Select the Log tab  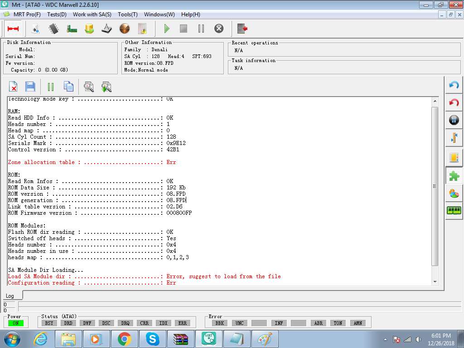tap(10, 296)
